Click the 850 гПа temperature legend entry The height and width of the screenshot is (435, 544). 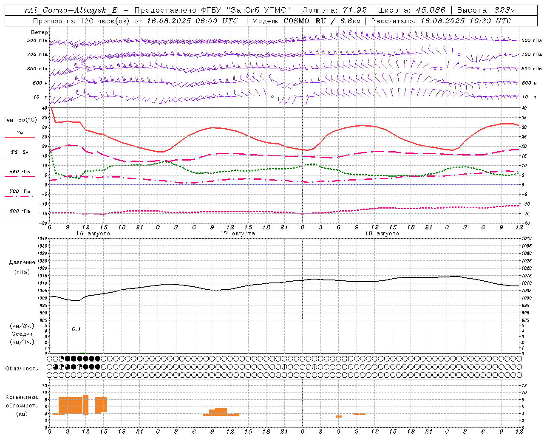(20, 172)
